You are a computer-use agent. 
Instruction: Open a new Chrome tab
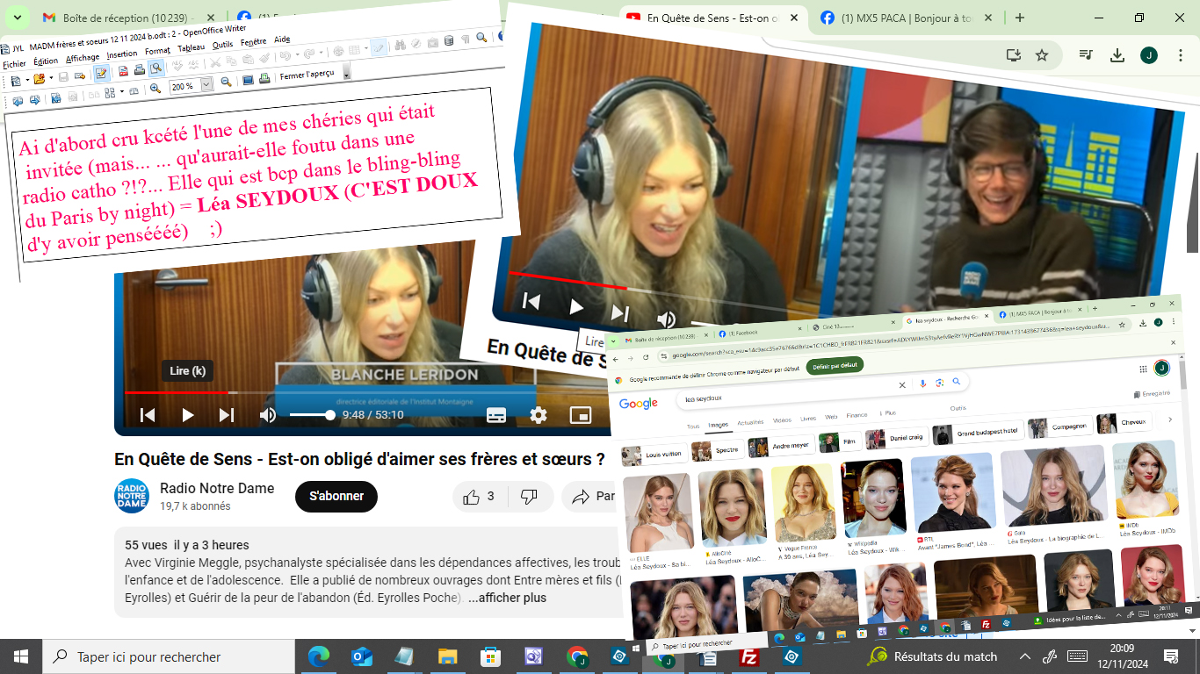1020,18
